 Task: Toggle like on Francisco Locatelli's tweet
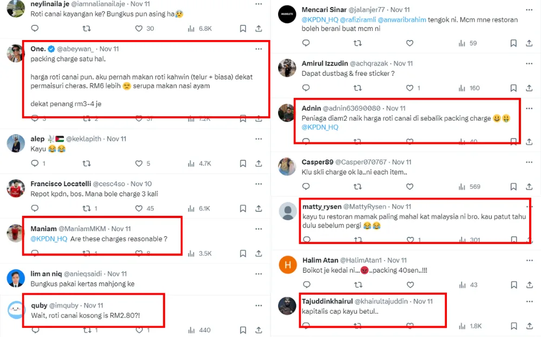(139, 208)
